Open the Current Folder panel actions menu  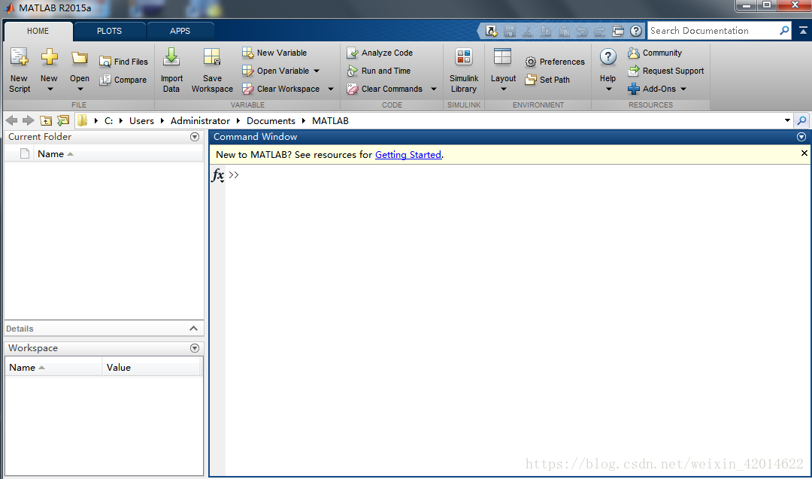(x=195, y=137)
